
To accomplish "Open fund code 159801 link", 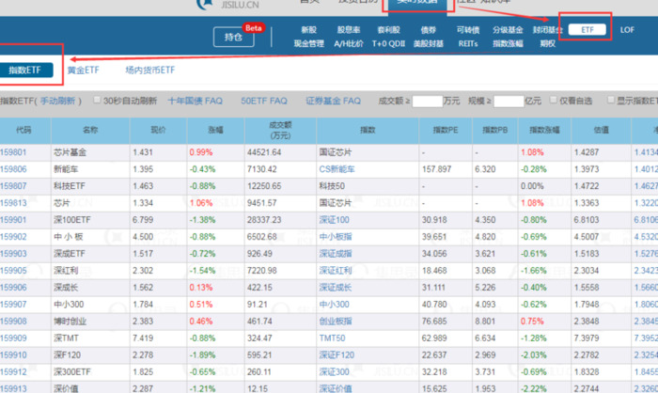I will click(x=13, y=152).
